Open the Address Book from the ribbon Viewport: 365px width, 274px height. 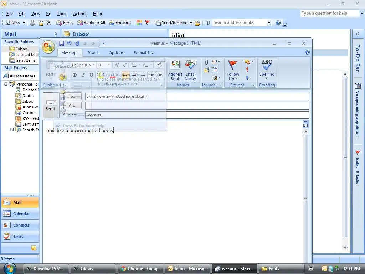point(175,70)
